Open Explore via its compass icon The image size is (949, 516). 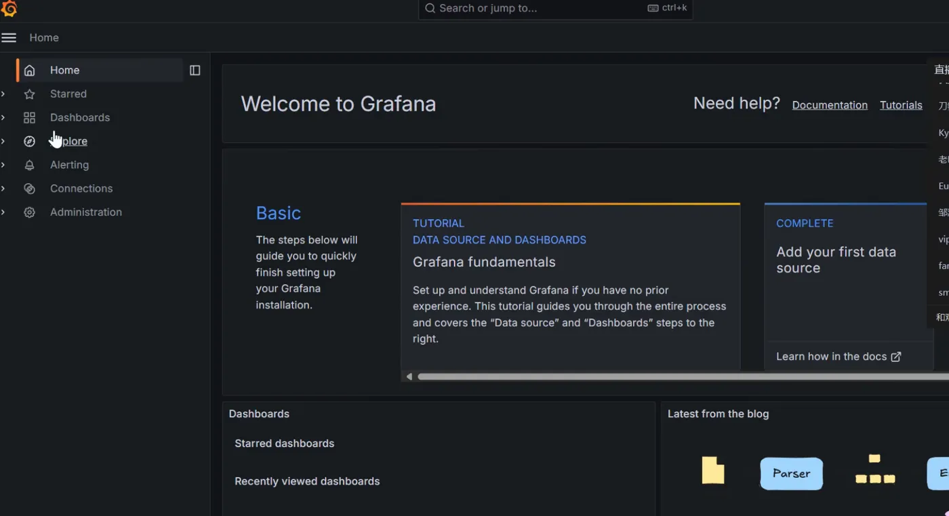pos(29,142)
